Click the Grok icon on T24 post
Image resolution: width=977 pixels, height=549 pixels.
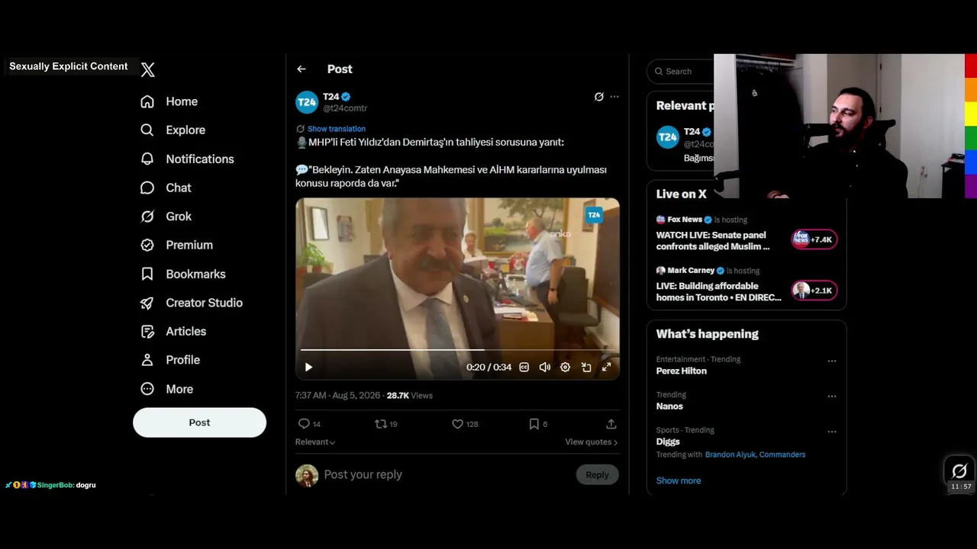(x=599, y=97)
